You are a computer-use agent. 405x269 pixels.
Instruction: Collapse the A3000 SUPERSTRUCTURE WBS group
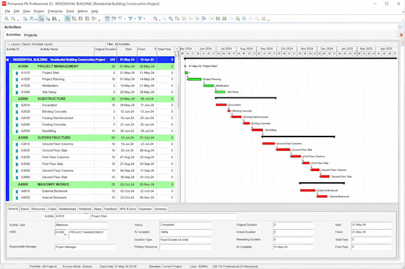coord(11,138)
